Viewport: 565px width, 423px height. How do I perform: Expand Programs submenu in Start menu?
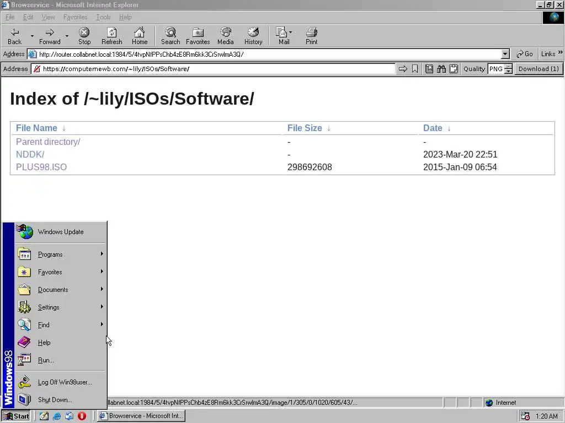point(61,254)
